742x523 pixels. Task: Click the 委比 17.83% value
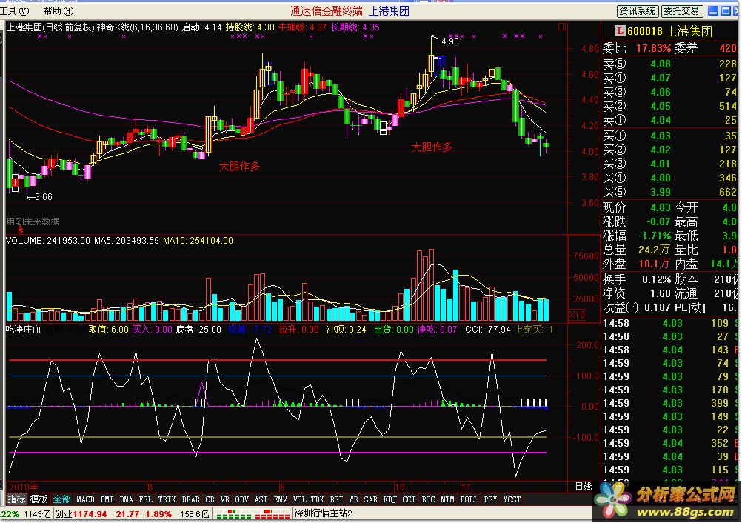point(654,49)
